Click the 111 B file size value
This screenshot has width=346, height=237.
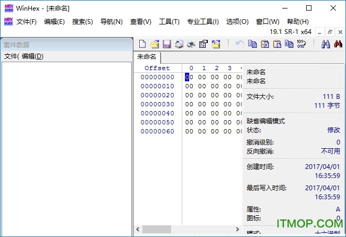[331, 96]
